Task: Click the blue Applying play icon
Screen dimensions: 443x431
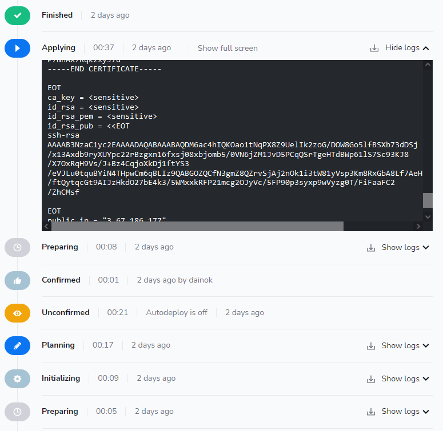Action: pos(17,48)
